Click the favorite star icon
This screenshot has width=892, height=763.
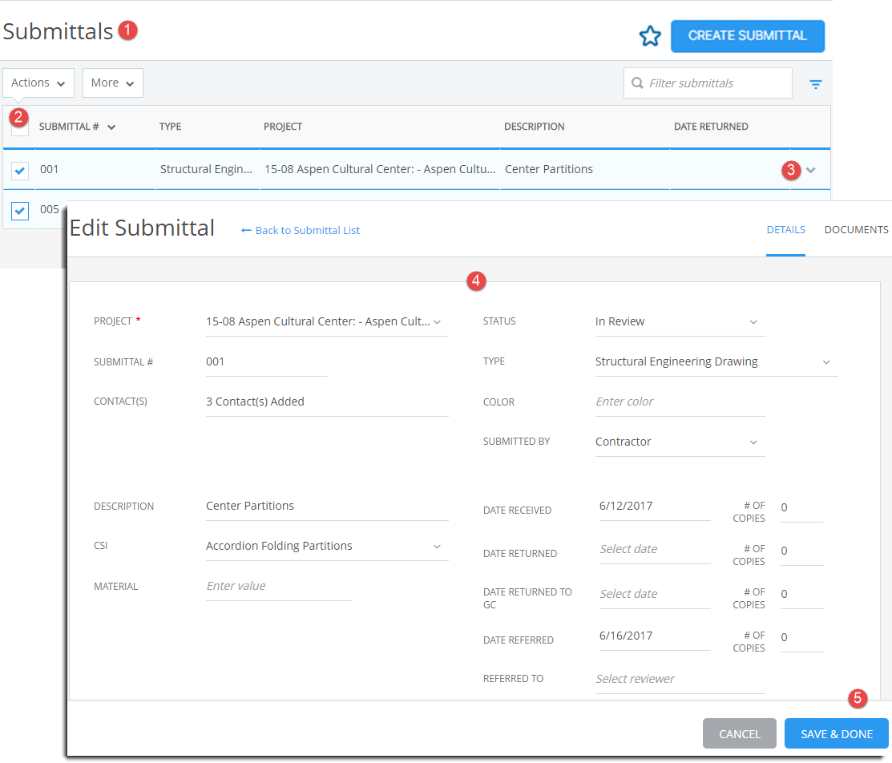649,36
